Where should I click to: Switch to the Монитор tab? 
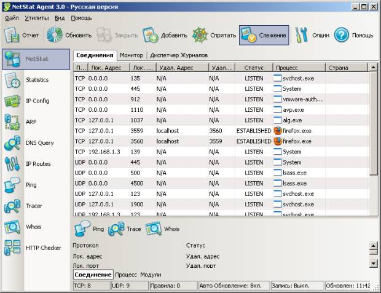click(x=132, y=55)
